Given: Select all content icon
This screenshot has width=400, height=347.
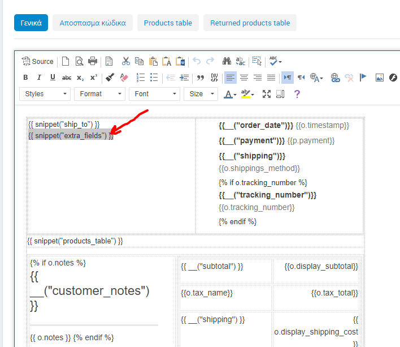Looking at the screenshot, I should pyautogui.click(x=257, y=62).
